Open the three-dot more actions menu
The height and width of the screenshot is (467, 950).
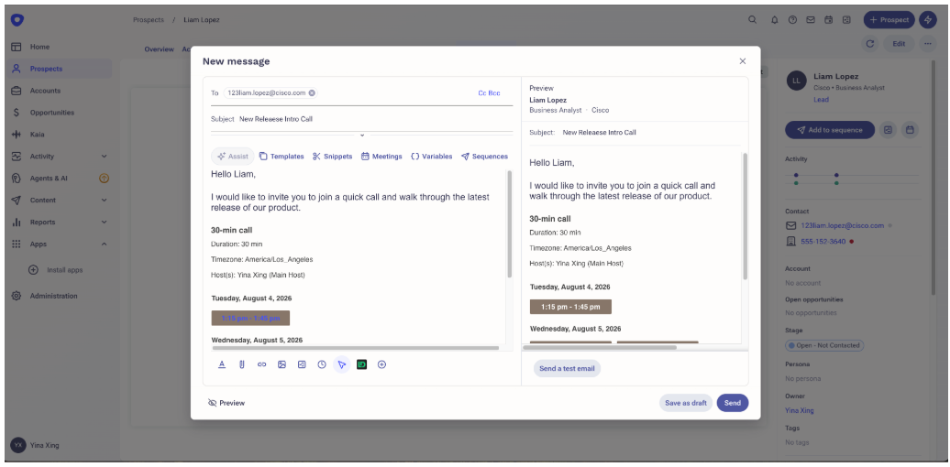pos(928,44)
